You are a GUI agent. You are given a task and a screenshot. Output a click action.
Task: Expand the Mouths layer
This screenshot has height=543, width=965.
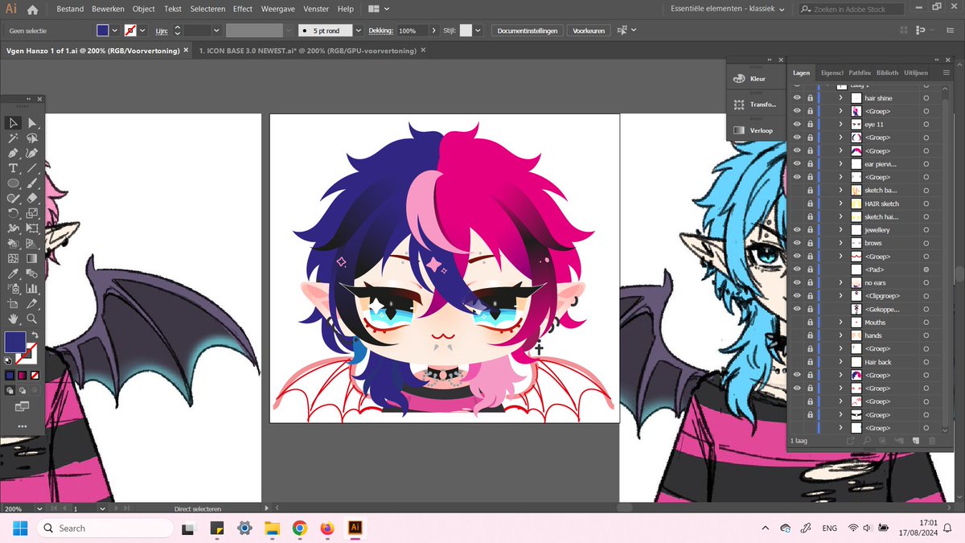(x=840, y=323)
